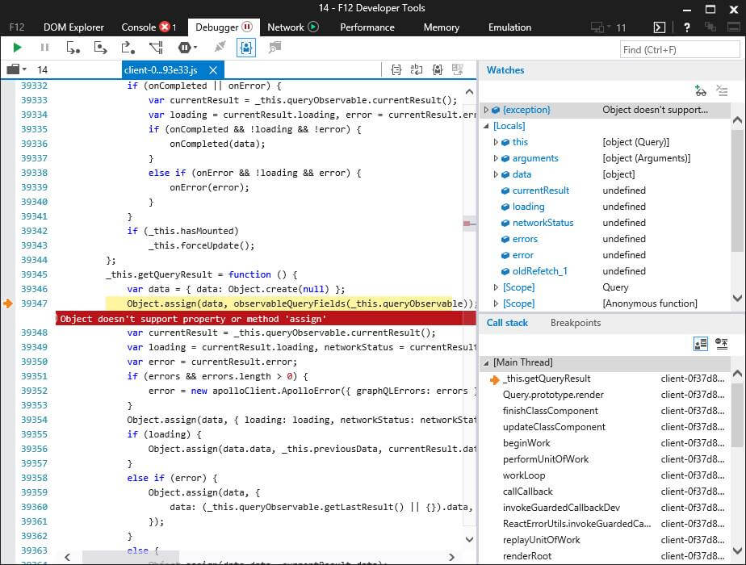Select the beginWork stack frame
Viewport: 746px width, 565px height.
606,443
